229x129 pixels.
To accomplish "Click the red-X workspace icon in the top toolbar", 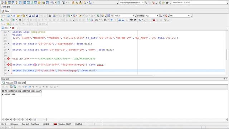I will 153,3.
